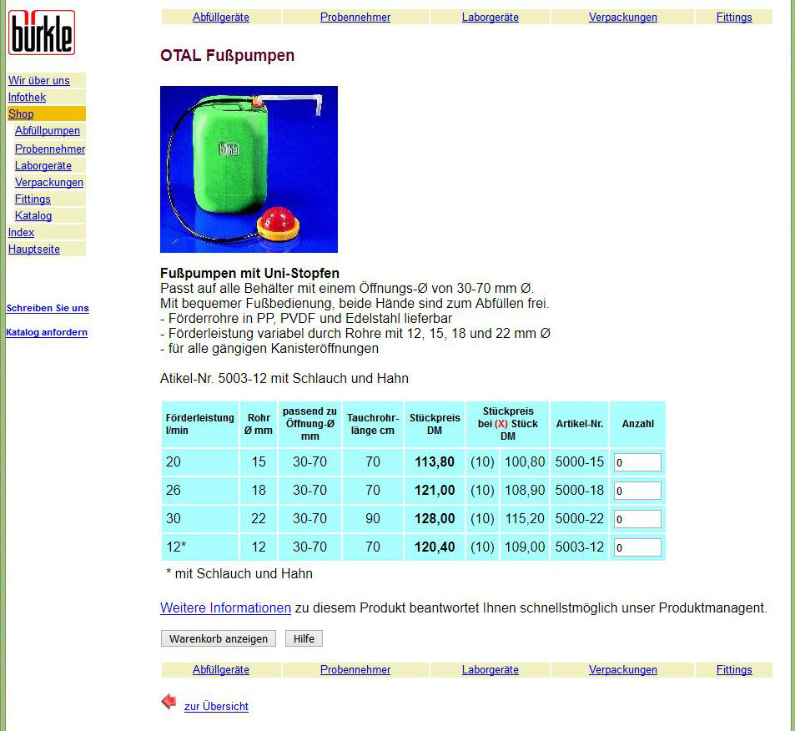Click the red back arrow icon
The image size is (795, 731).
169,702
